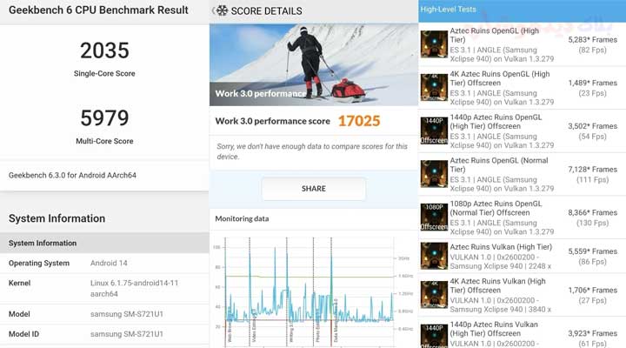Click the Kernel row label
Image resolution: width=626 pixels, height=348 pixels.
[19, 284]
